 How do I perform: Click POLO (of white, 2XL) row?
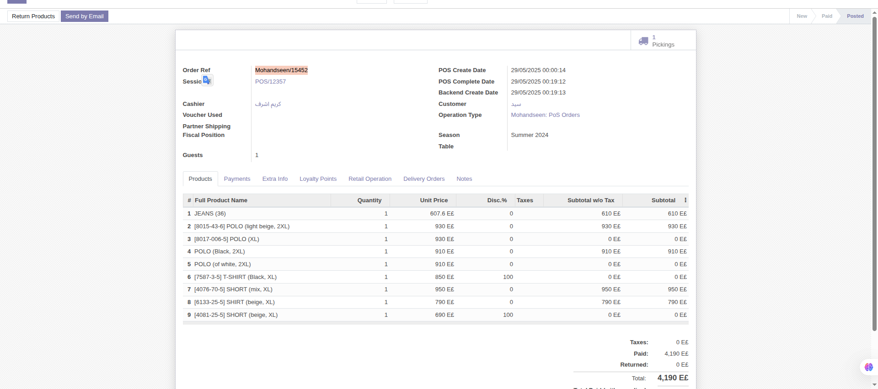[x=436, y=264]
